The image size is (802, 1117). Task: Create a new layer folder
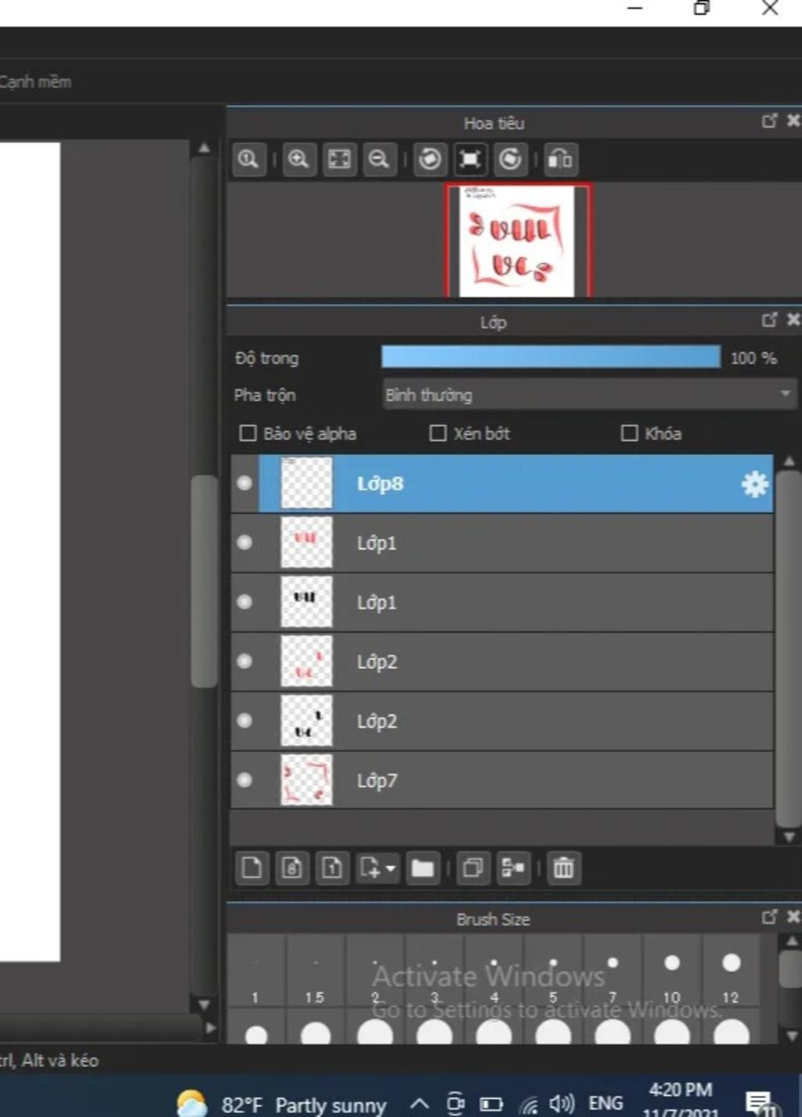click(x=423, y=868)
